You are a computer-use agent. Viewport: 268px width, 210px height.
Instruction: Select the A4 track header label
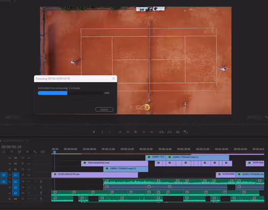point(16,199)
